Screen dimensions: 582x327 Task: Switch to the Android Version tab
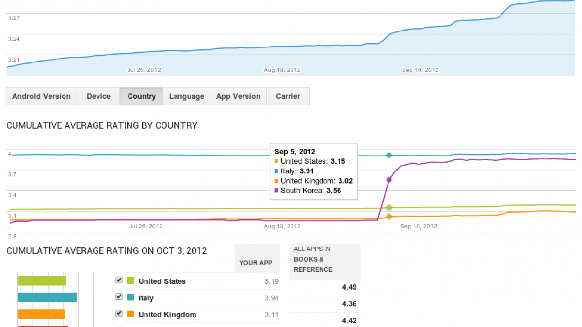tap(41, 96)
